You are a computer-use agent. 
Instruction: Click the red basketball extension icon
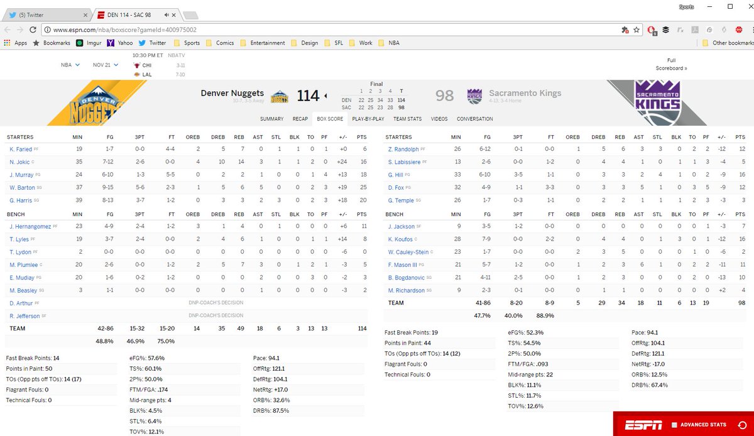(739, 30)
